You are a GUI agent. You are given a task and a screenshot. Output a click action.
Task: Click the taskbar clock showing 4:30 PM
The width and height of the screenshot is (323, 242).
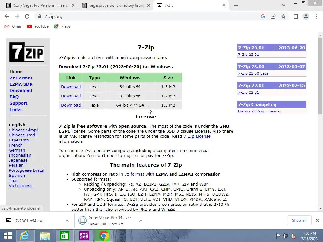[309, 236]
